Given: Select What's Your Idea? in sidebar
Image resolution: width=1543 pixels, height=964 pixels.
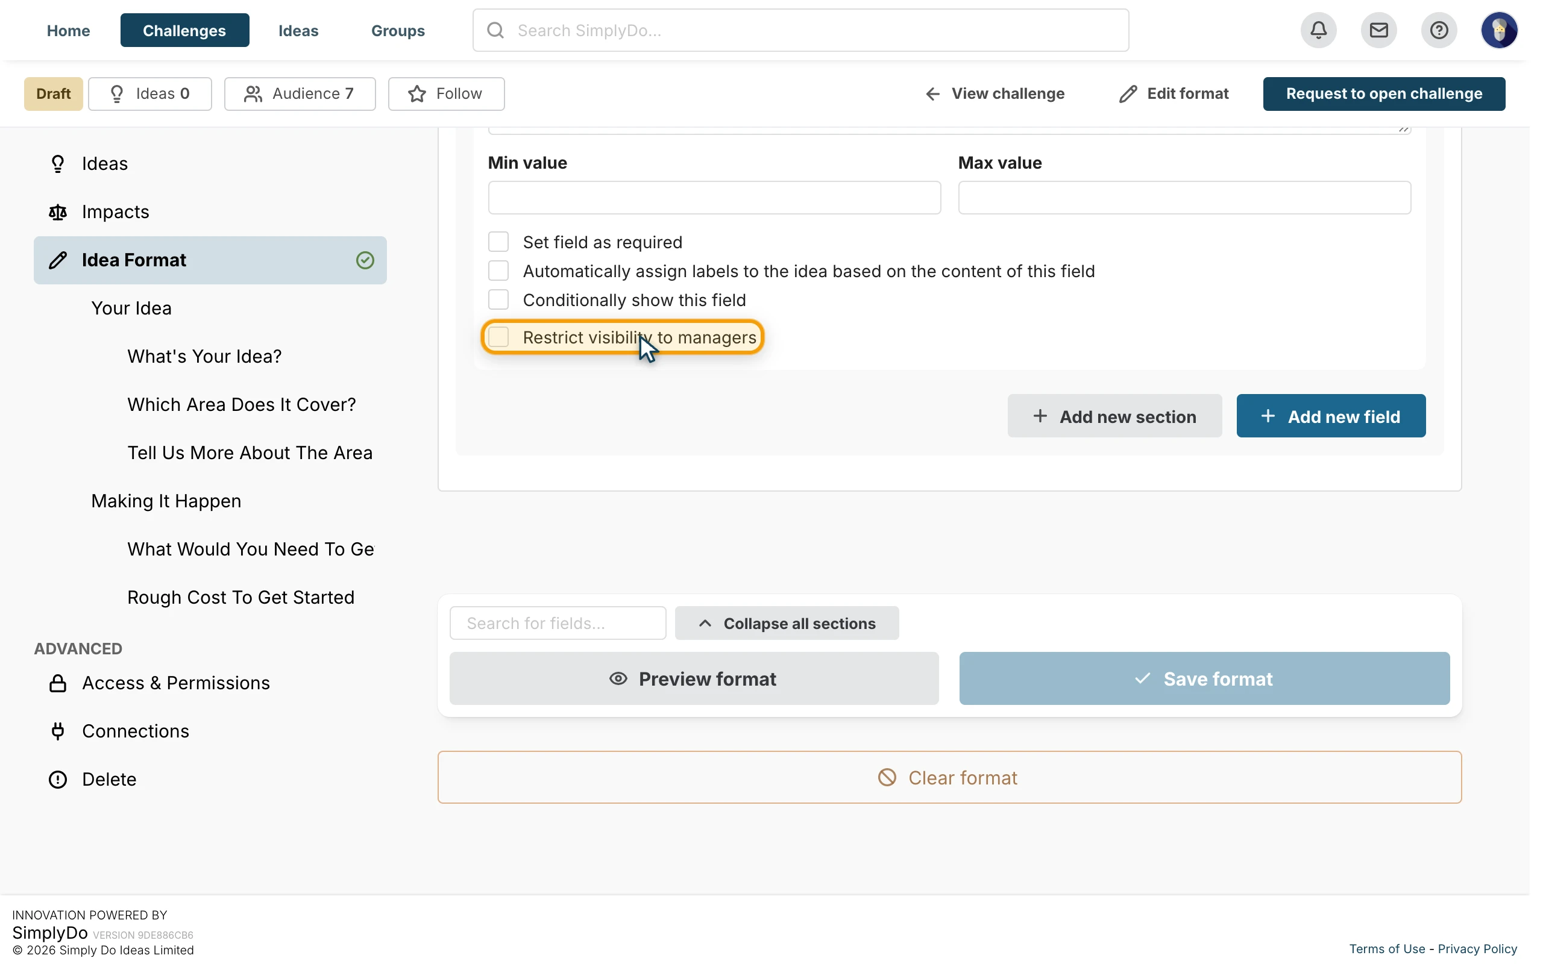Looking at the screenshot, I should click(x=204, y=357).
